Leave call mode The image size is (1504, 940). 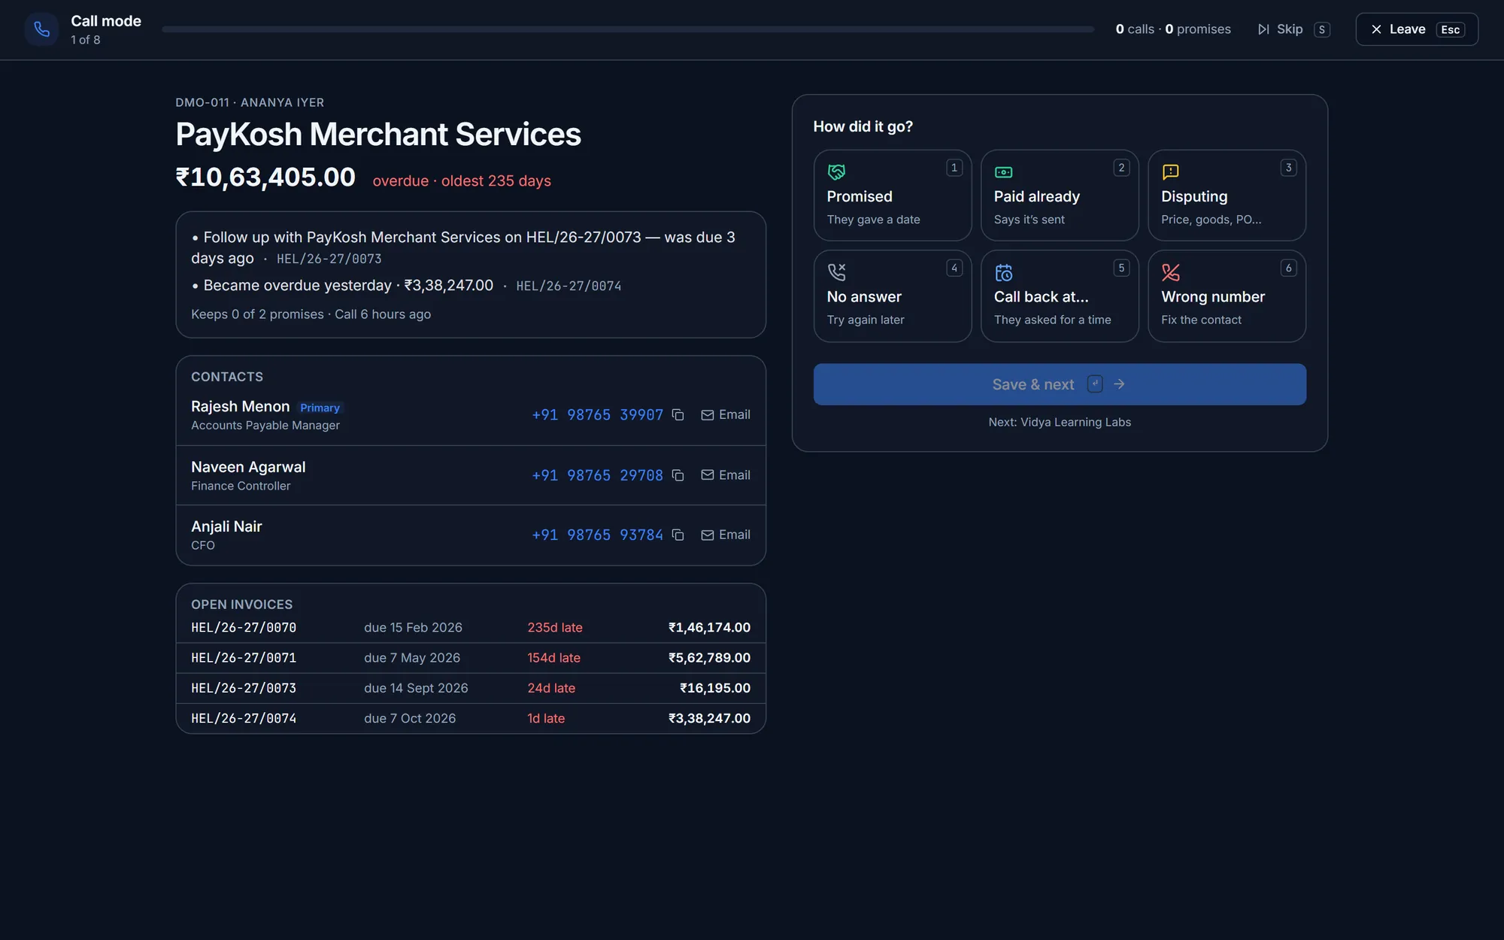[x=1417, y=29]
